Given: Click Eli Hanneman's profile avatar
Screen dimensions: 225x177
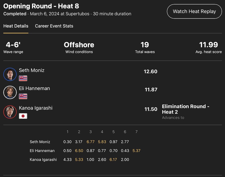Looking at the screenshot, I should coord(10,92).
